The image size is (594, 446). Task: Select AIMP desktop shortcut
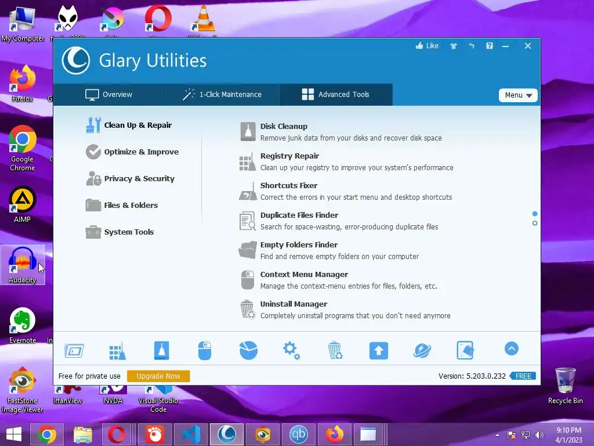[23, 204]
